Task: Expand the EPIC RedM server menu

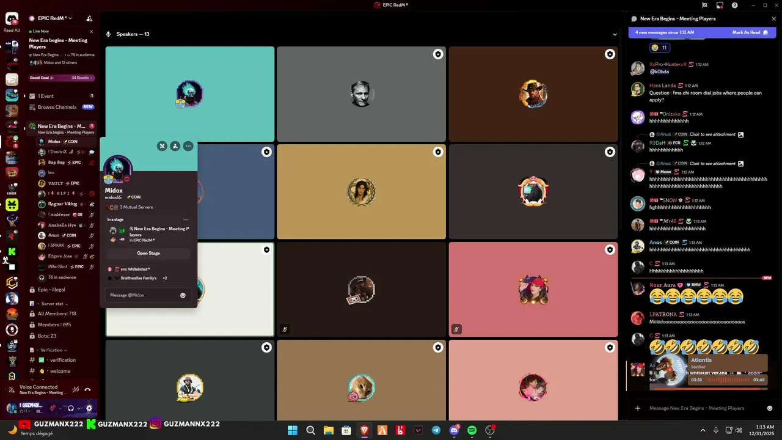Action: point(54,18)
